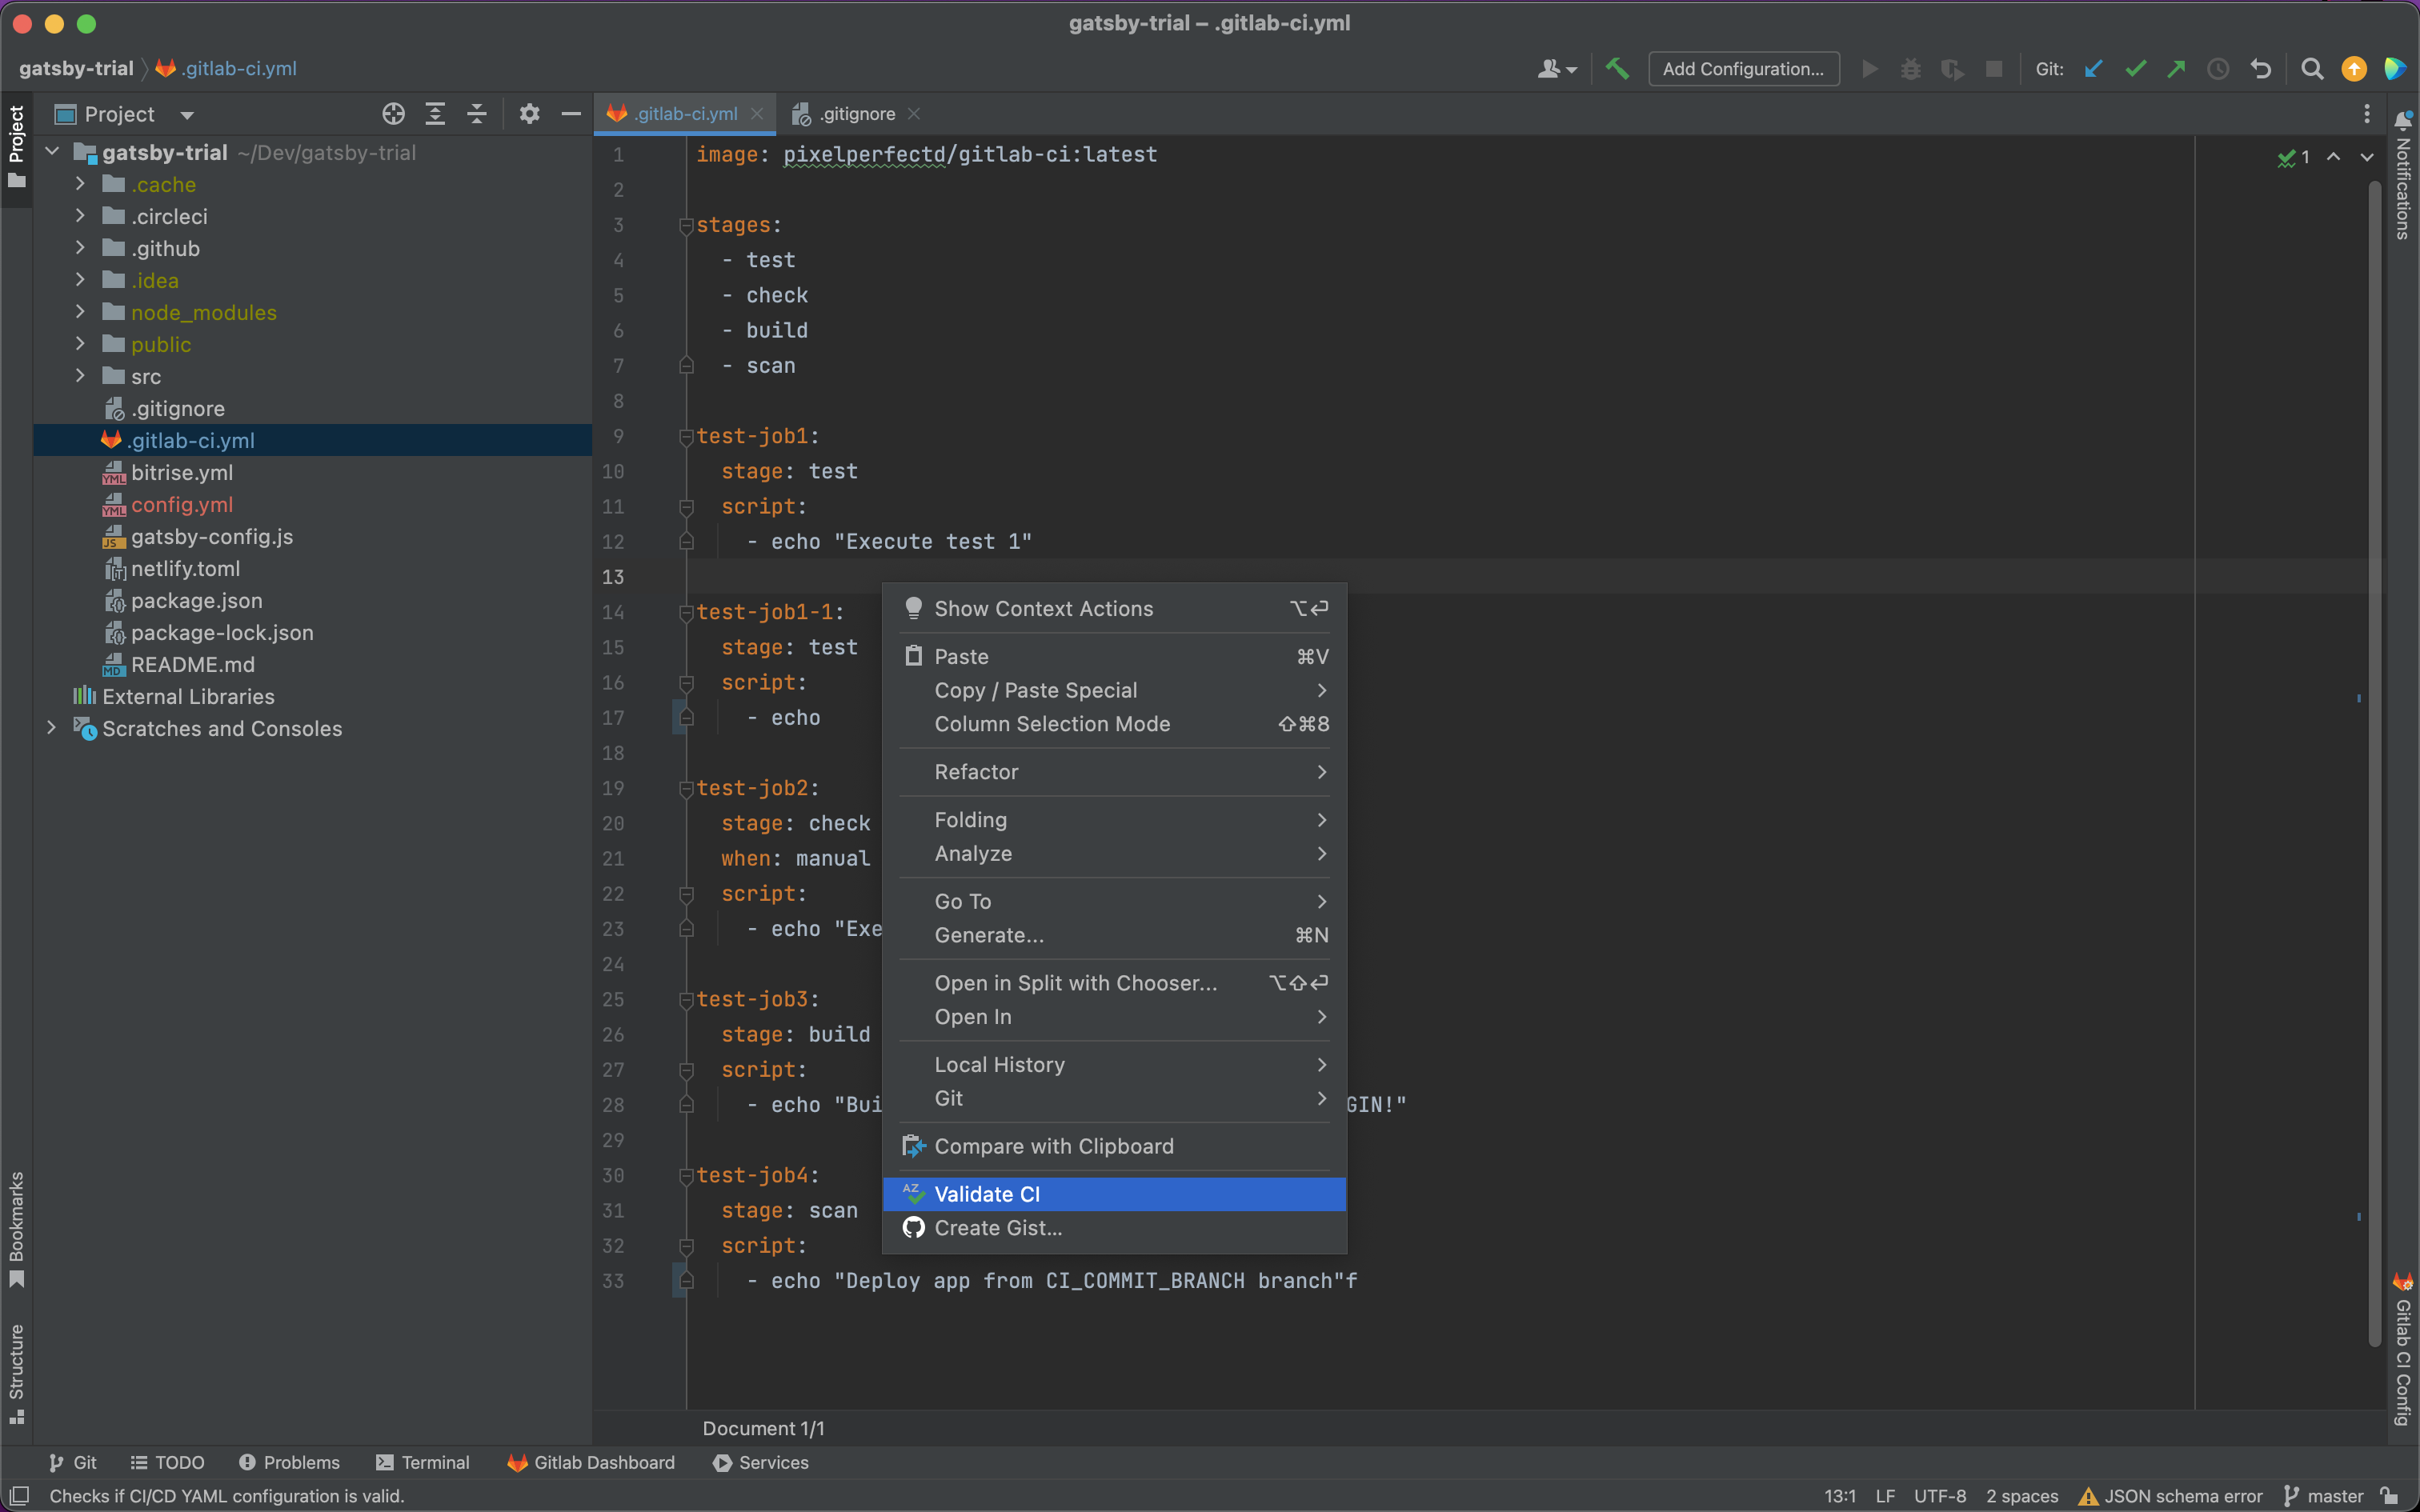
Task: Click the JetBrains Toolbox colorful icon
Action: [2395, 69]
